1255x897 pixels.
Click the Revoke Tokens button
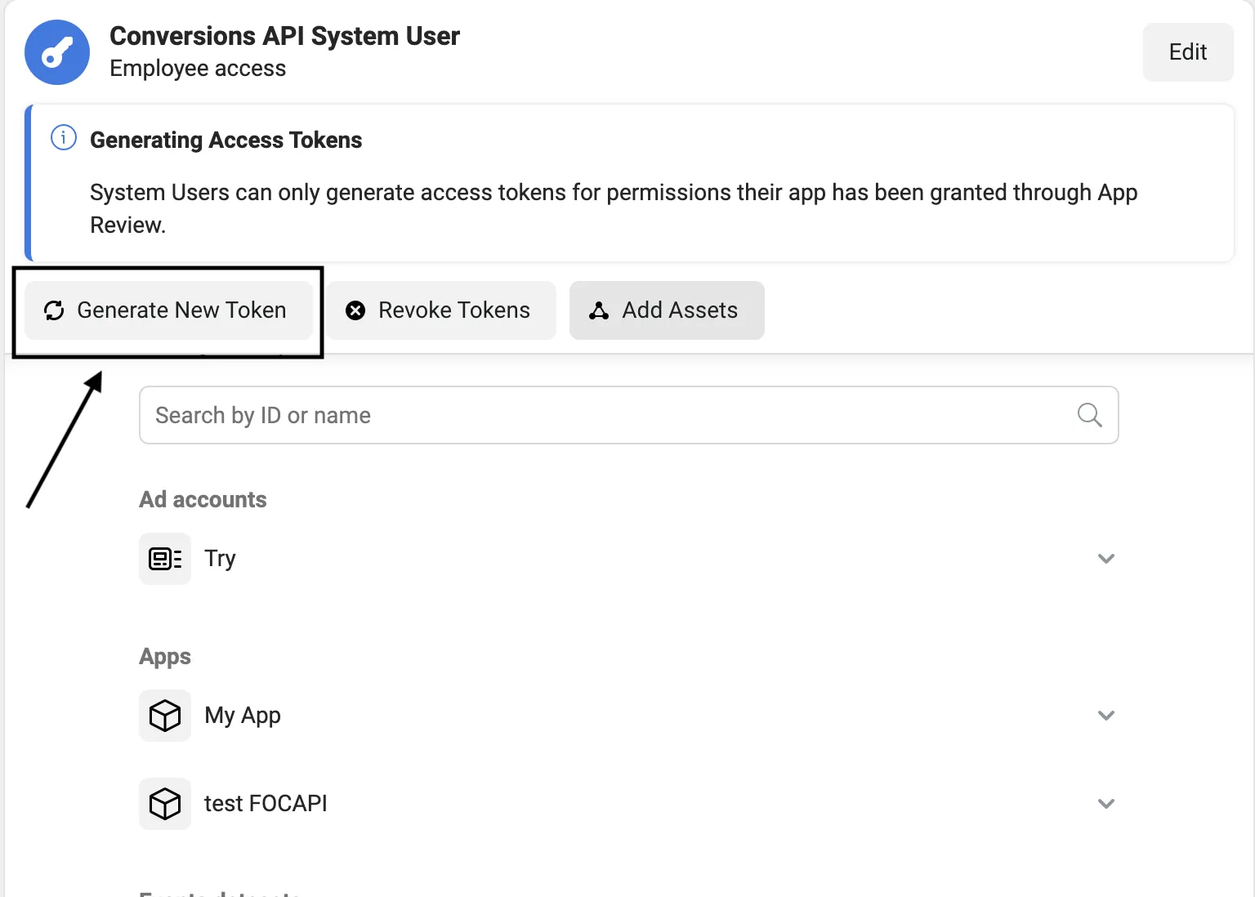tap(442, 310)
